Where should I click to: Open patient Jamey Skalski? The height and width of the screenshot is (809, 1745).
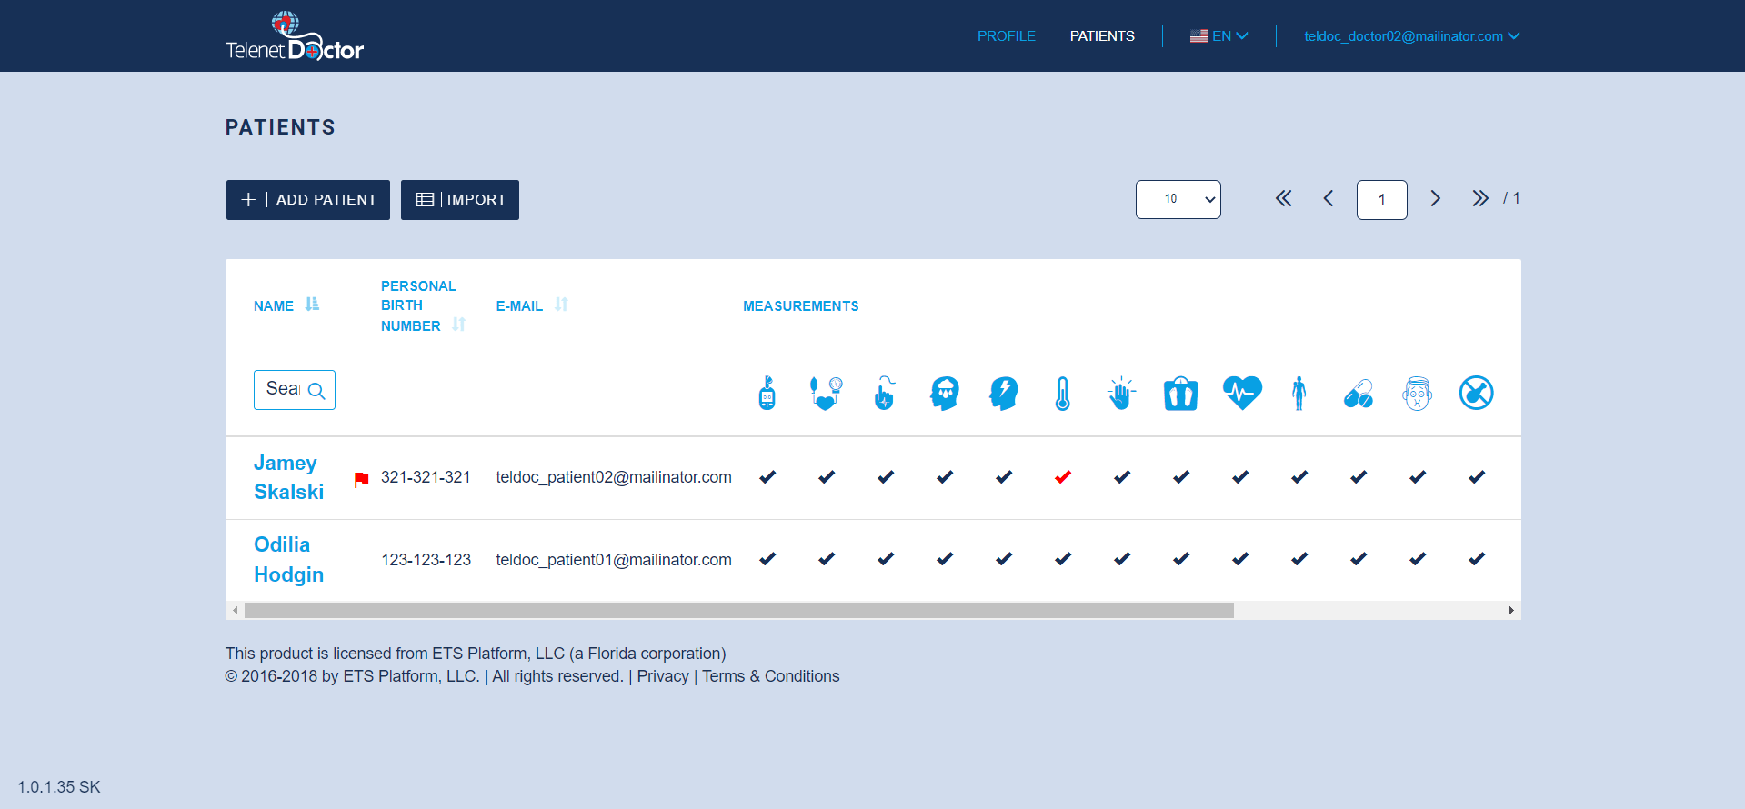click(288, 477)
